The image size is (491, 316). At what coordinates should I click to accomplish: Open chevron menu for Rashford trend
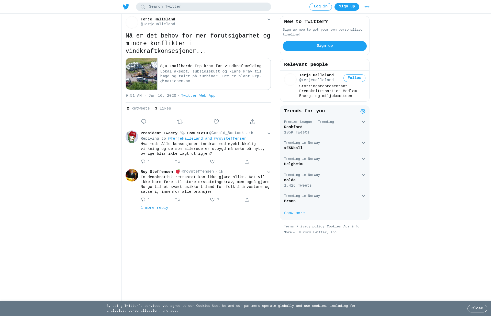point(363,122)
